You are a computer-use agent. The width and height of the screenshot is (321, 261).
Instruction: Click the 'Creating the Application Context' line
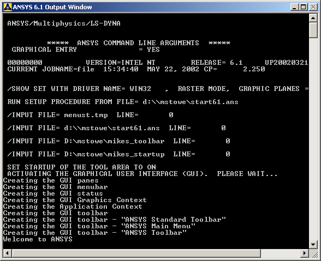[x=73, y=207]
